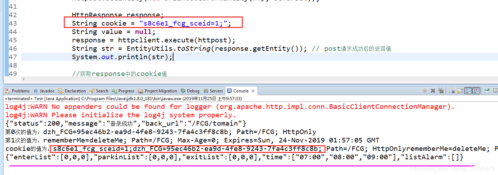Image resolution: width=498 pixels, height=175 pixels.
Task: Close the Console tab with its X
Action: tap(253, 91)
